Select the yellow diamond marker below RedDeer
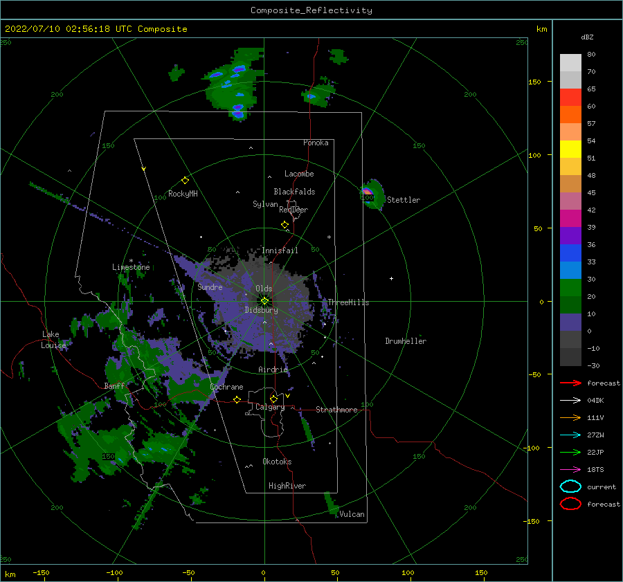The width and height of the screenshot is (623, 582). [x=285, y=225]
